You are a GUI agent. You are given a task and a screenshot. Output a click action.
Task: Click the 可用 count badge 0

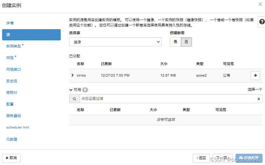(x=85, y=90)
